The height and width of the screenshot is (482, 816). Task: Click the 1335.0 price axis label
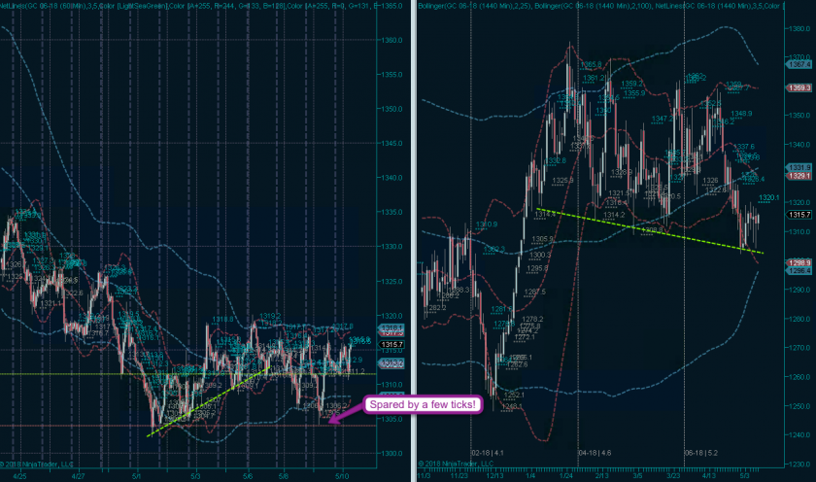tap(391, 212)
